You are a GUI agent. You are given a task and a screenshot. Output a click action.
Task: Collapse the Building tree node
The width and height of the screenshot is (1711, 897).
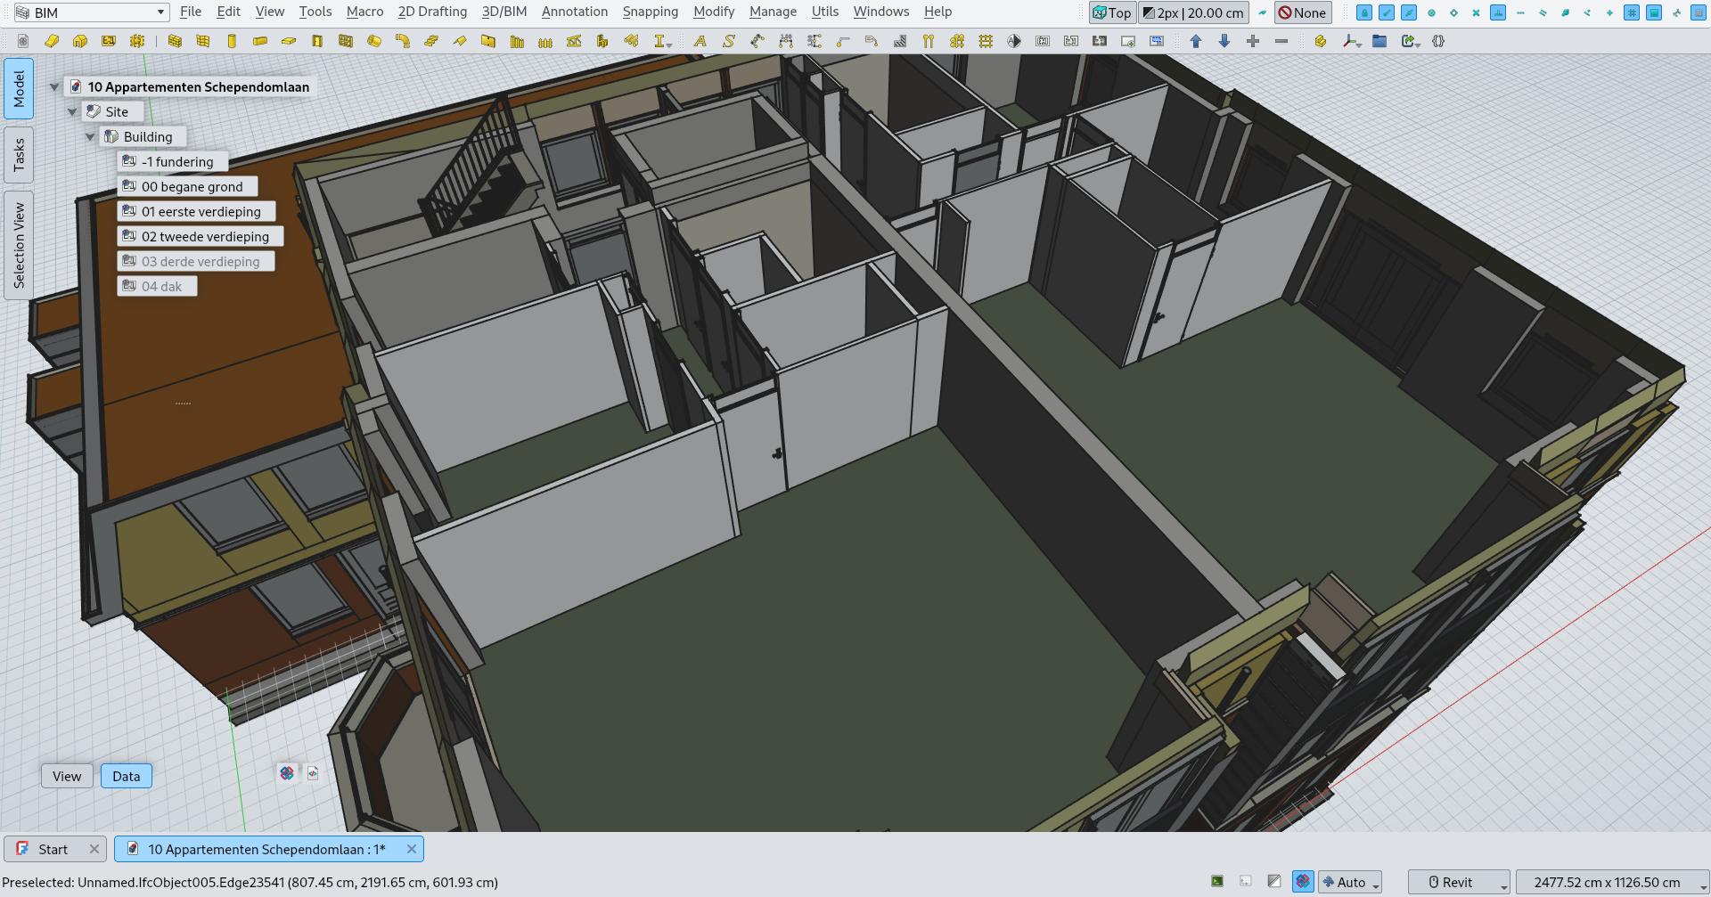[x=90, y=136]
